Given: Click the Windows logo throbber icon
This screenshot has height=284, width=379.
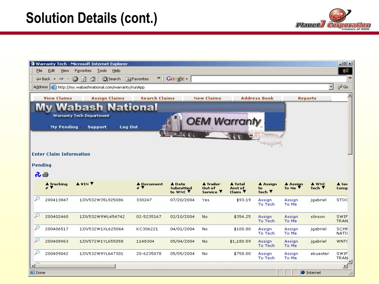Looking at the screenshot, I should click(345, 71).
